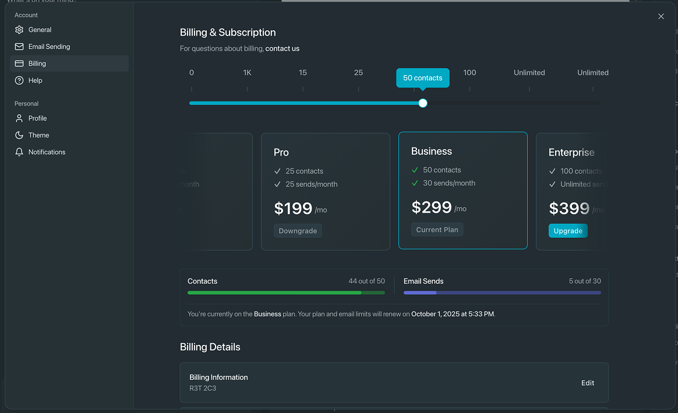Select the Theme moon icon

(18, 135)
